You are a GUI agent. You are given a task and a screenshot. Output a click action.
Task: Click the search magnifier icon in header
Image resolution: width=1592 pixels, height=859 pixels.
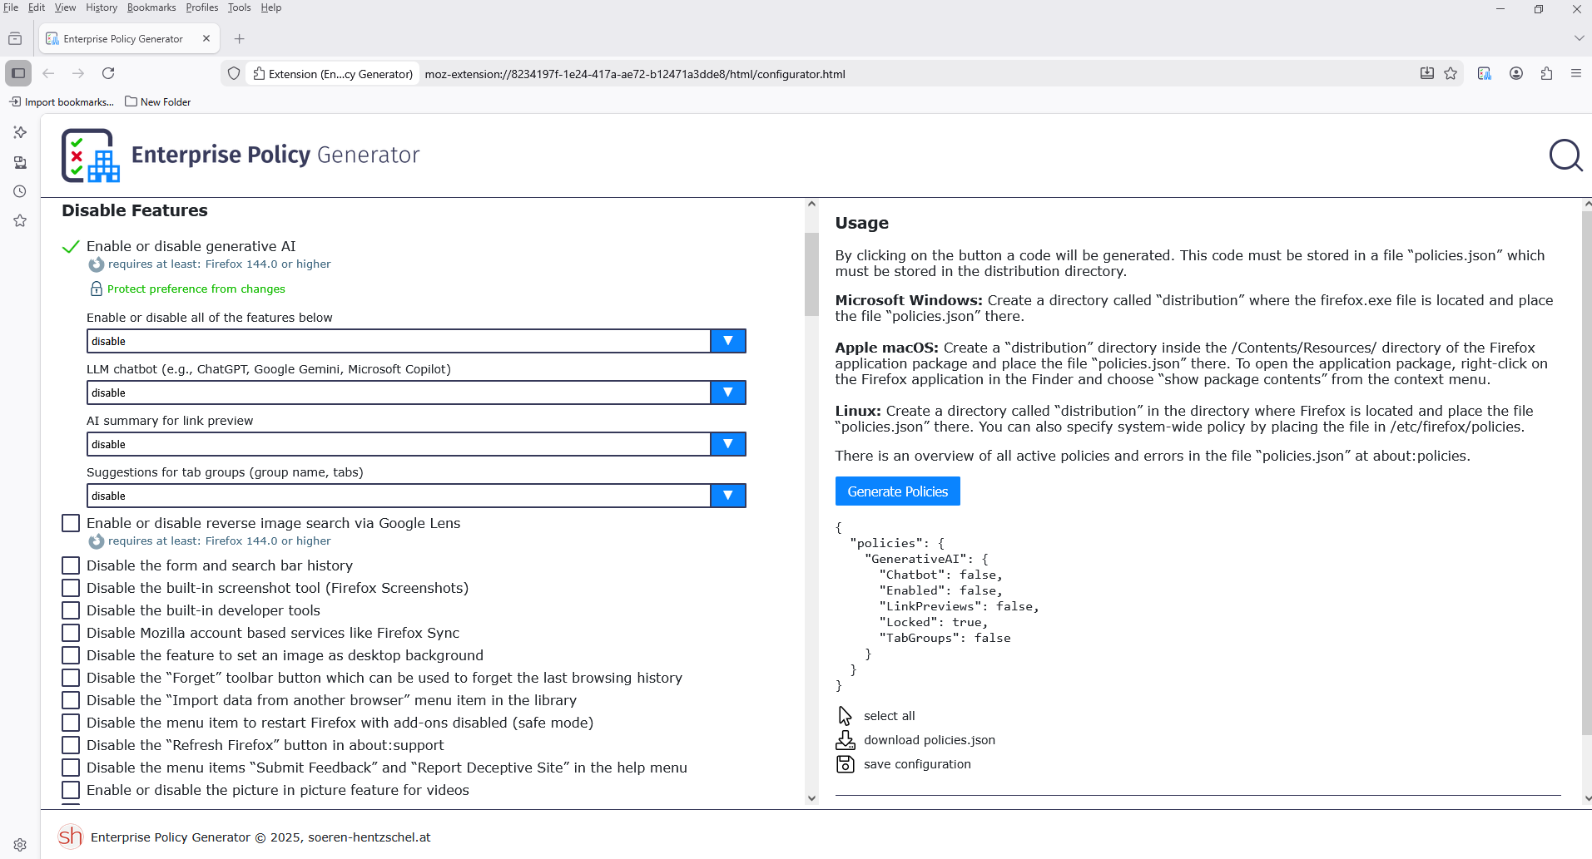pyautogui.click(x=1565, y=156)
